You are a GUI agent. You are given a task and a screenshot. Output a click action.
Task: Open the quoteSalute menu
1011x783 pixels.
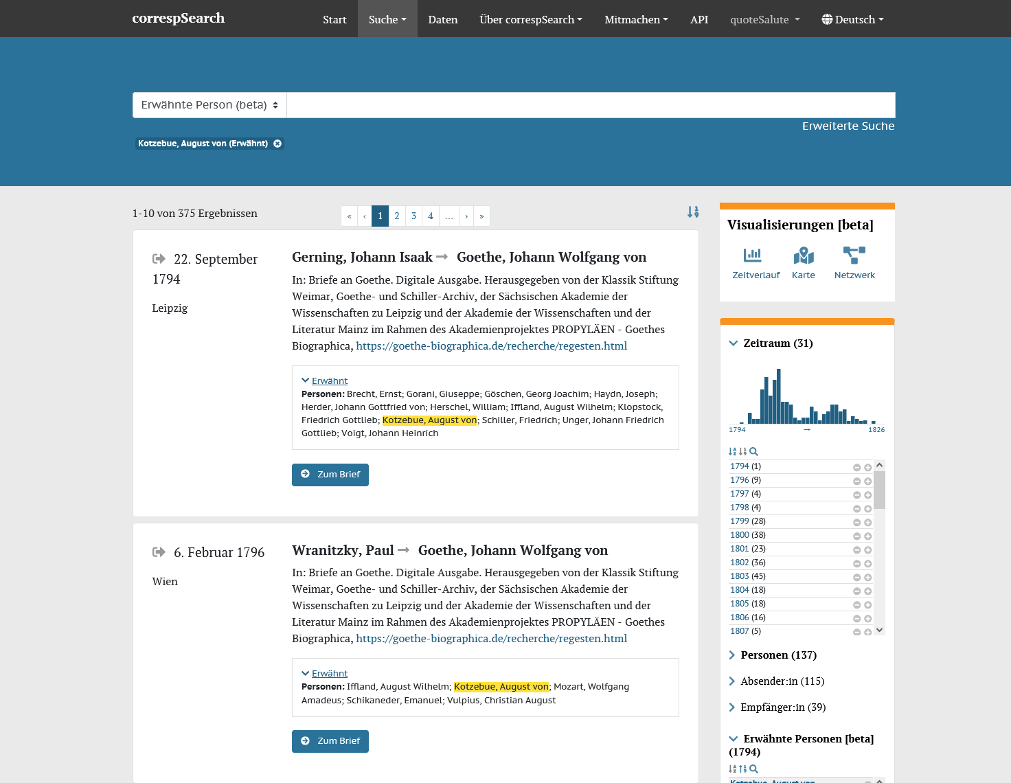(765, 19)
